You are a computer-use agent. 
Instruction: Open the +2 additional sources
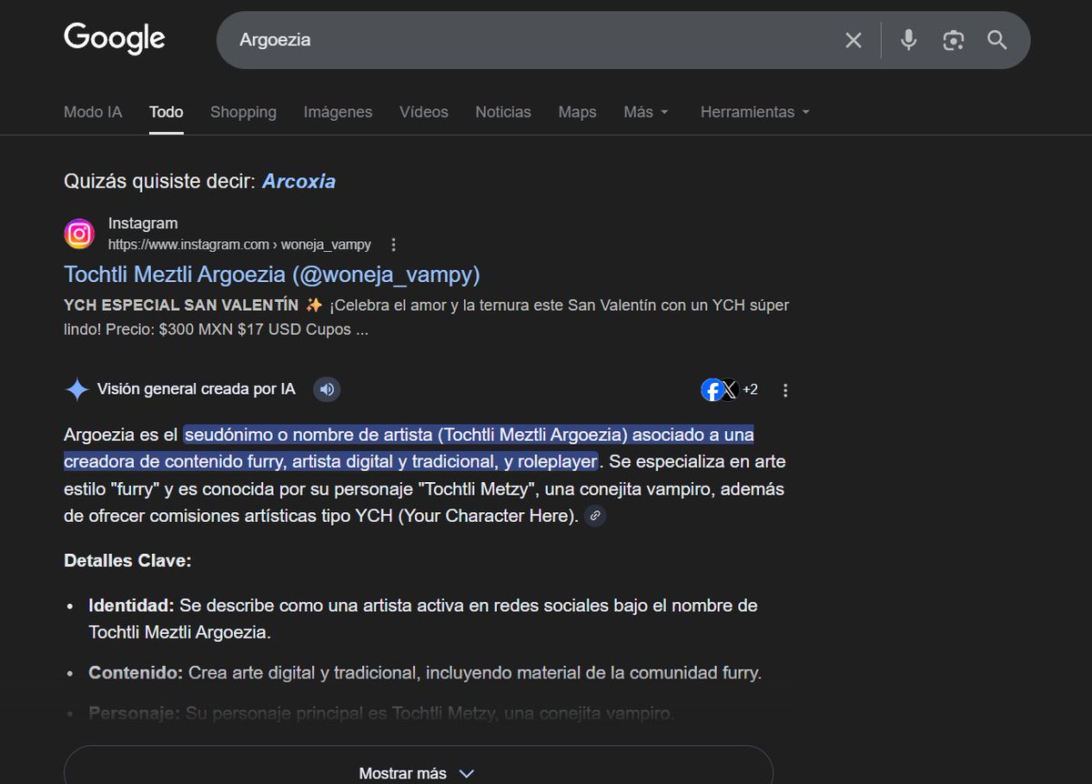(x=750, y=389)
